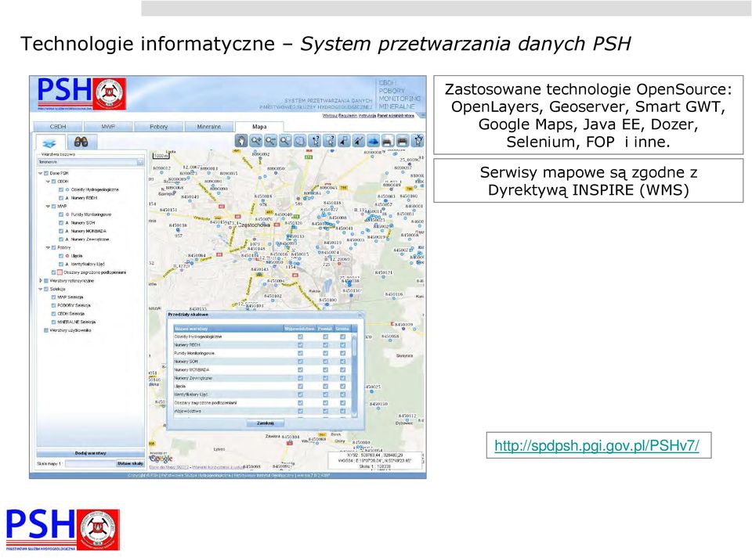Click the red Ujęcia point symbol
The image size is (752, 558).
[67, 256]
